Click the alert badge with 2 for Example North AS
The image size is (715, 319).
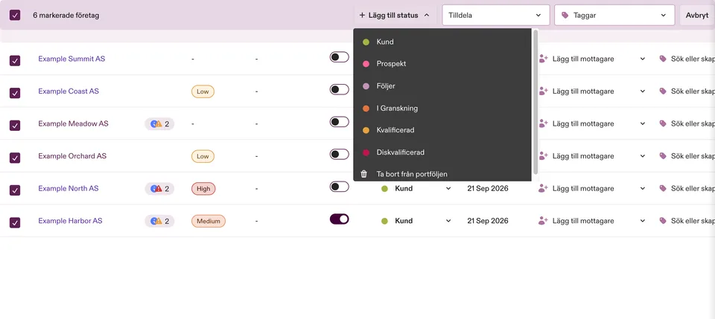click(x=159, y=188)
